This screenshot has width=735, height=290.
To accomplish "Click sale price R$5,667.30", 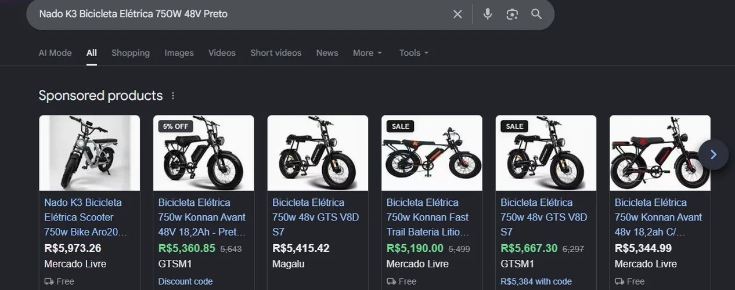I will point(529,248).
